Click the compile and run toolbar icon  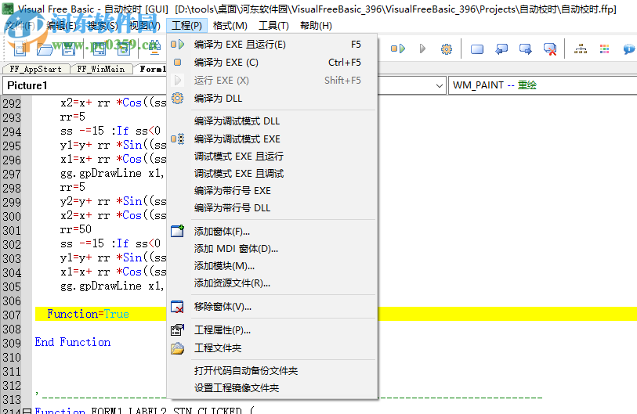point(398,49)
